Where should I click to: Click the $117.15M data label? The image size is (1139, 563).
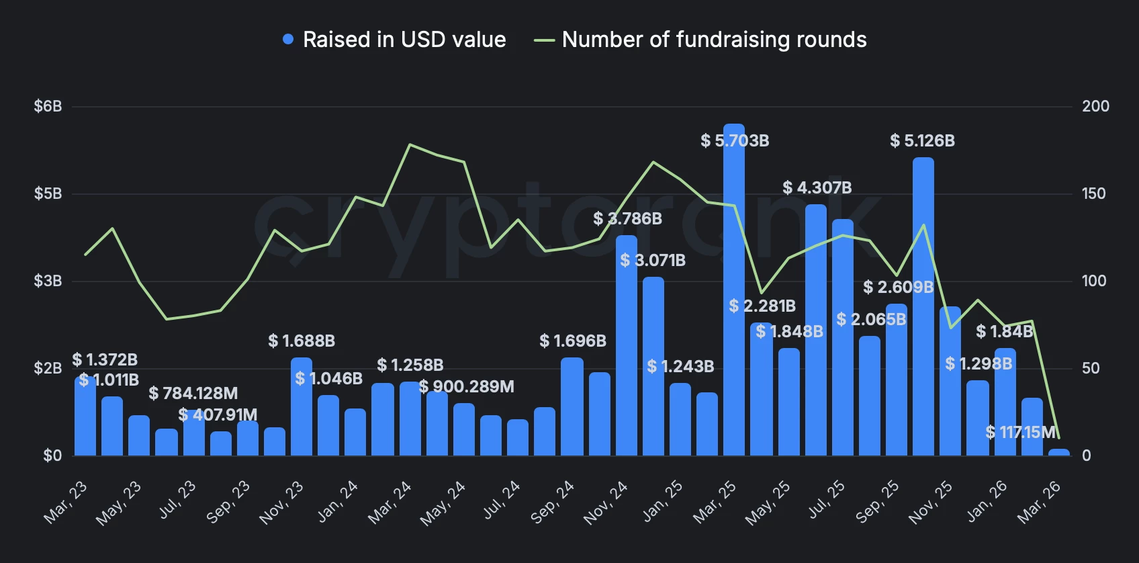click(1020, 432)
